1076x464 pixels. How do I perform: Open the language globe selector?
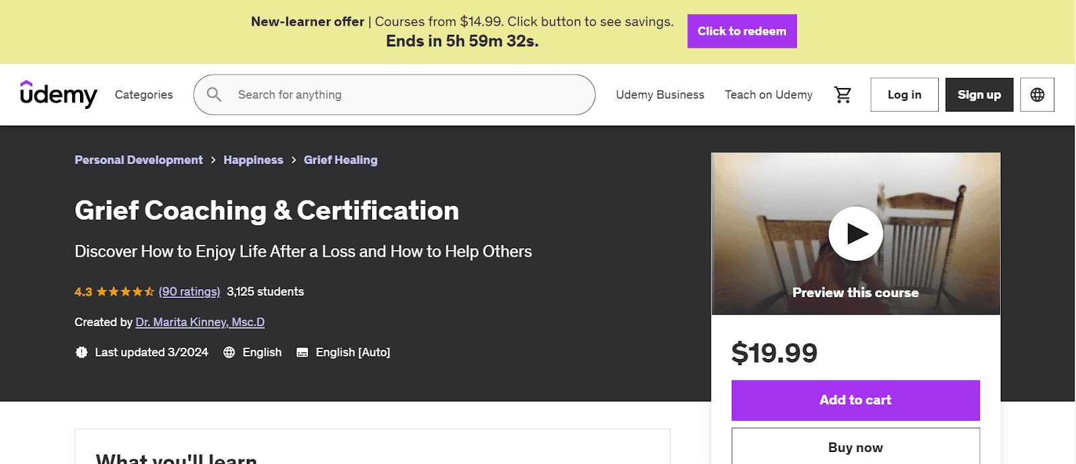(1037, 95)
